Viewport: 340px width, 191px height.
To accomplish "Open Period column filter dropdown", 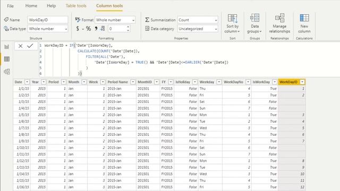I will click(64, 82).
